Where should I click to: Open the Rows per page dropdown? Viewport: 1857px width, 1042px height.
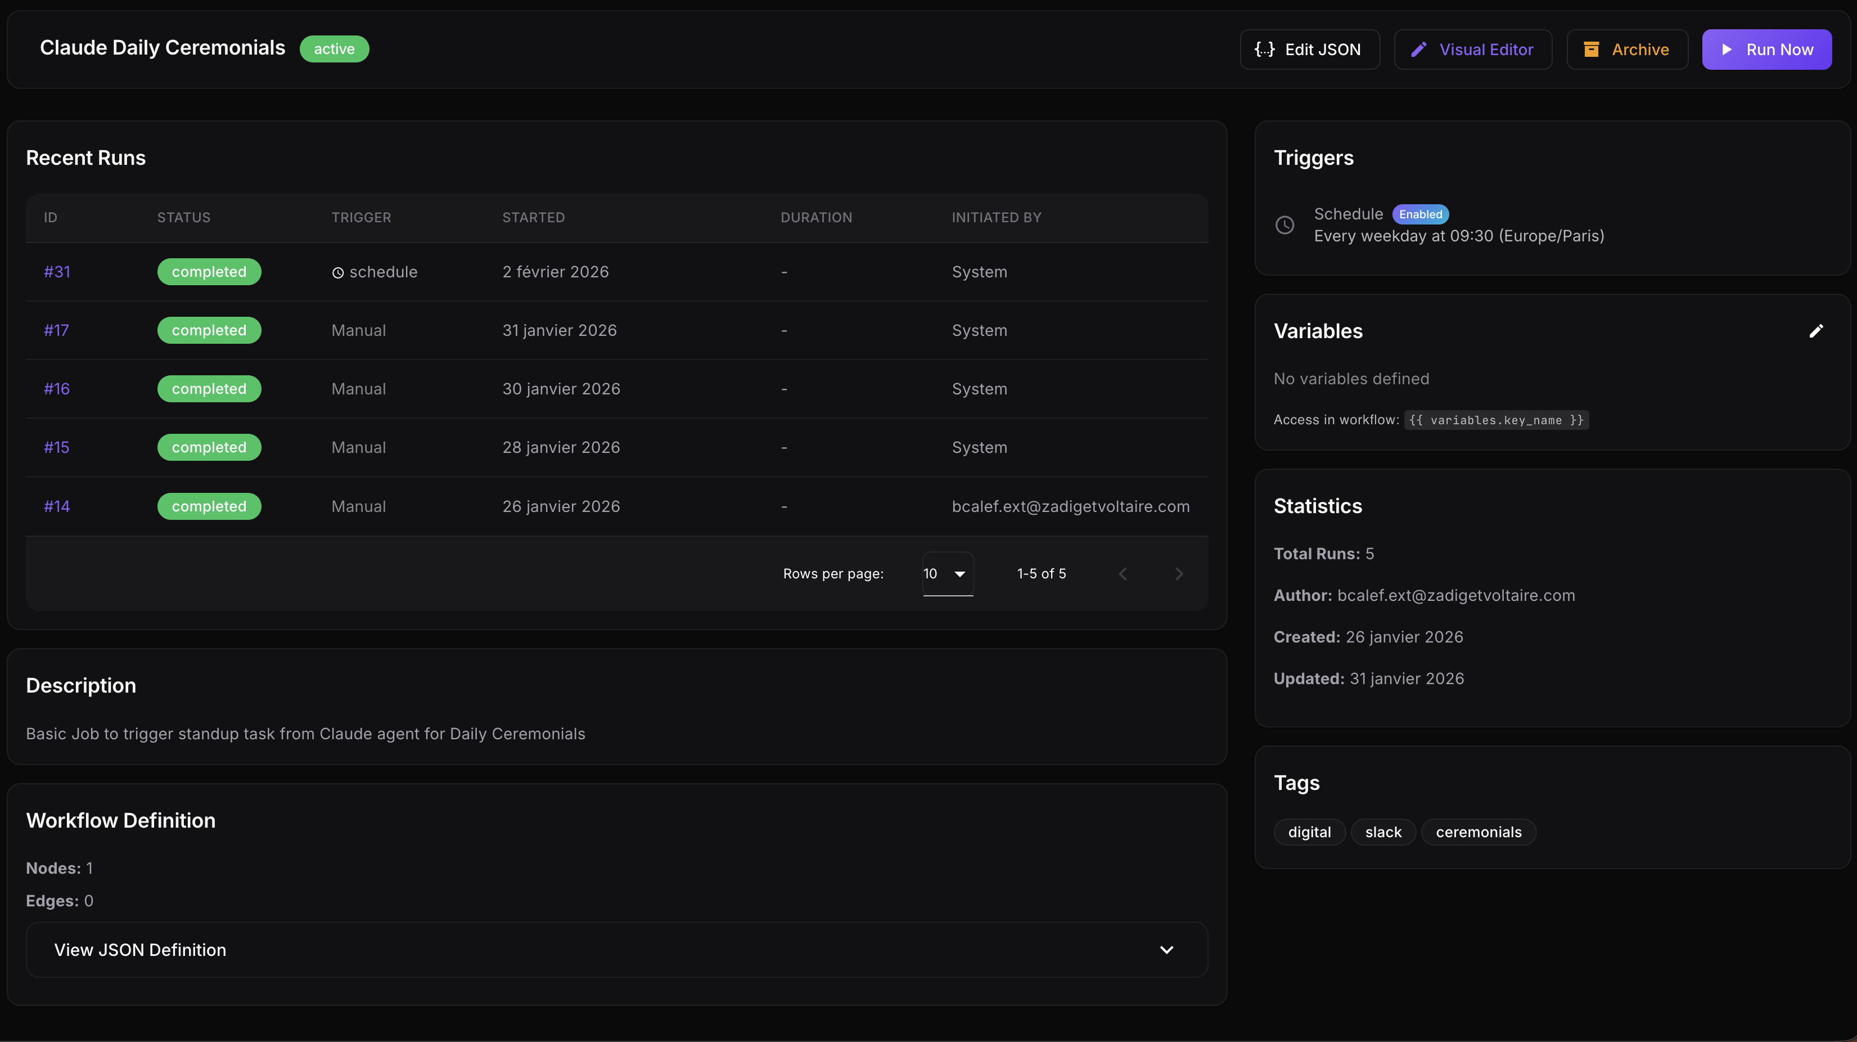point(946,573)
